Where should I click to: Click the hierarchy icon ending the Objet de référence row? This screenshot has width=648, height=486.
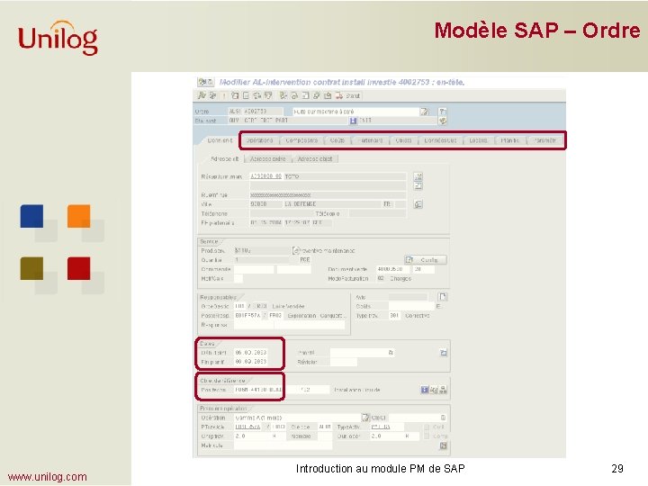(x=443, y=390)
